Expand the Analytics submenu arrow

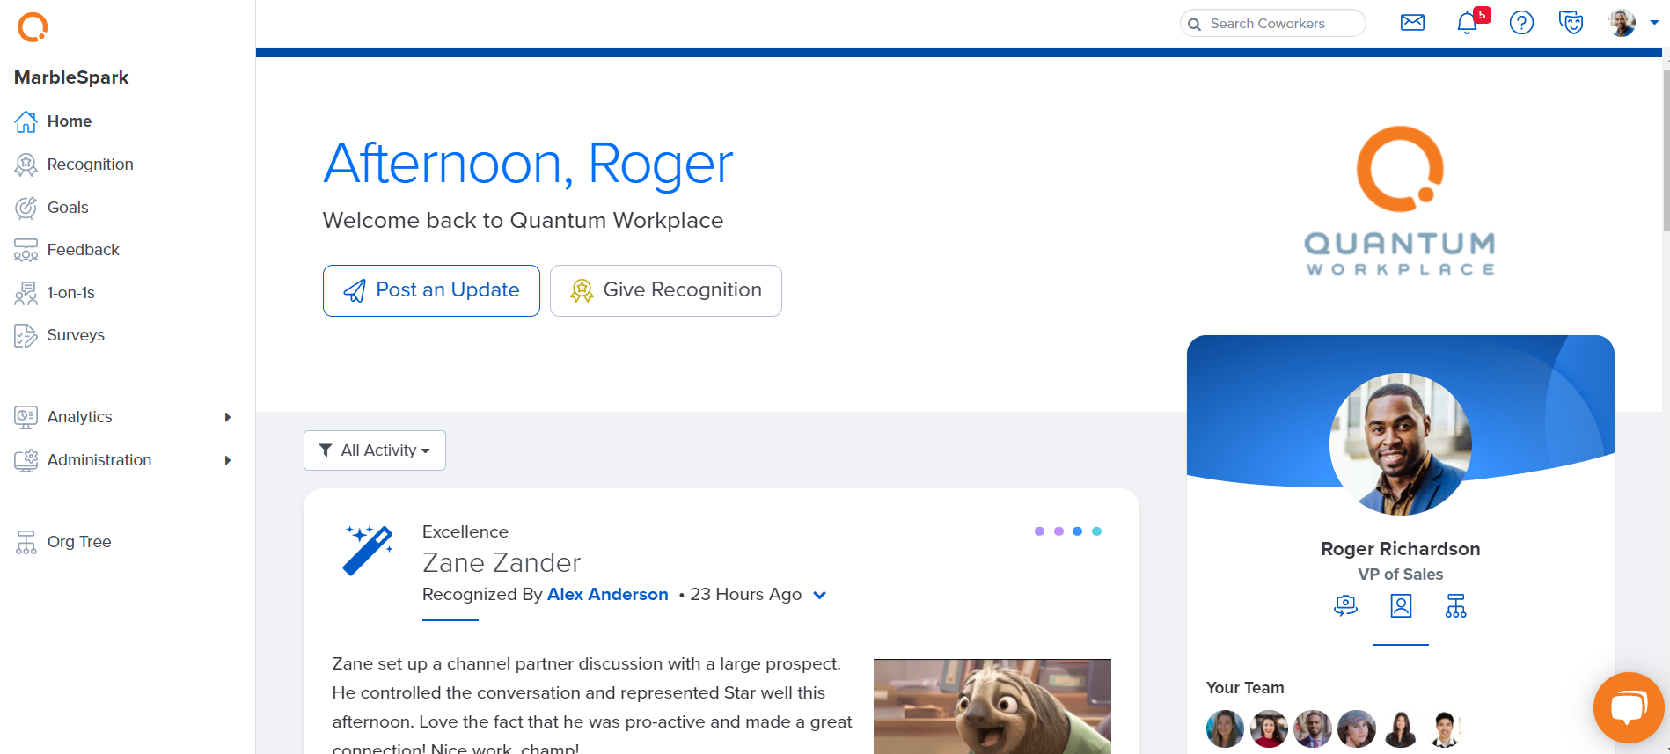pos(228,417)
